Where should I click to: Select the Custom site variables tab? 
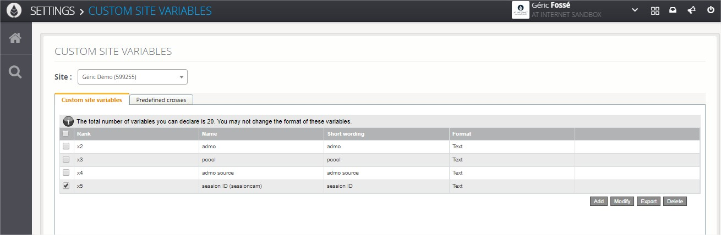coord(92,100)
